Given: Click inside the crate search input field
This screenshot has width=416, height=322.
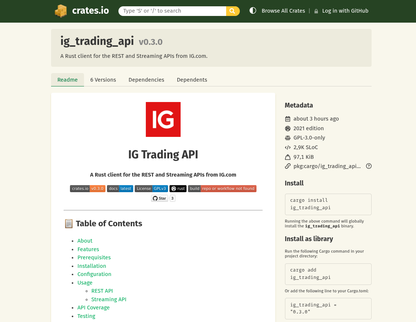Looking at the screenshot, I should [172, 11].
